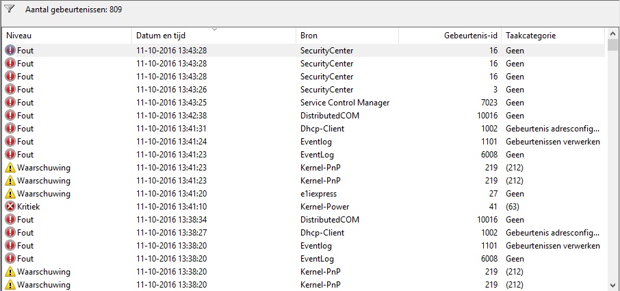The height and width of the screenshot is (291, 620).
Task: Click error icon of Service Control Manager event
Action: click(10, 103)
